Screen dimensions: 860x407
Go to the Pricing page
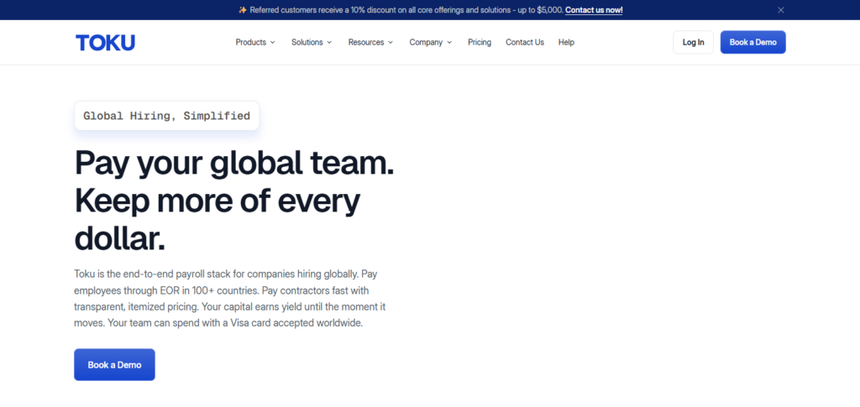click(480, 42)
